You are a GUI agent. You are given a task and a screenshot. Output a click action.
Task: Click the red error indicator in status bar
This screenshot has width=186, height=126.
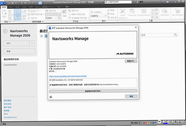[144, 123]
